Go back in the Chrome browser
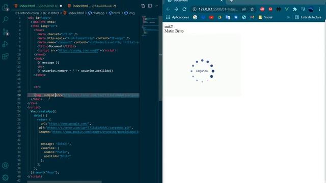 (168, 9)
